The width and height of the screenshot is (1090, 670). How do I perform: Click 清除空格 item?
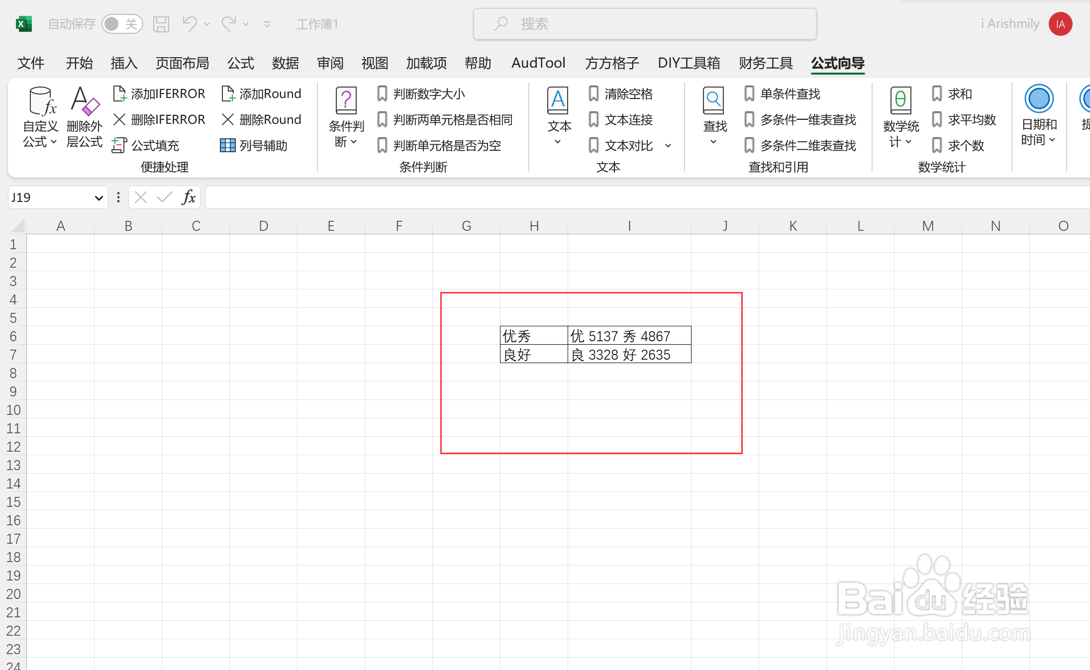click(620, 94)
